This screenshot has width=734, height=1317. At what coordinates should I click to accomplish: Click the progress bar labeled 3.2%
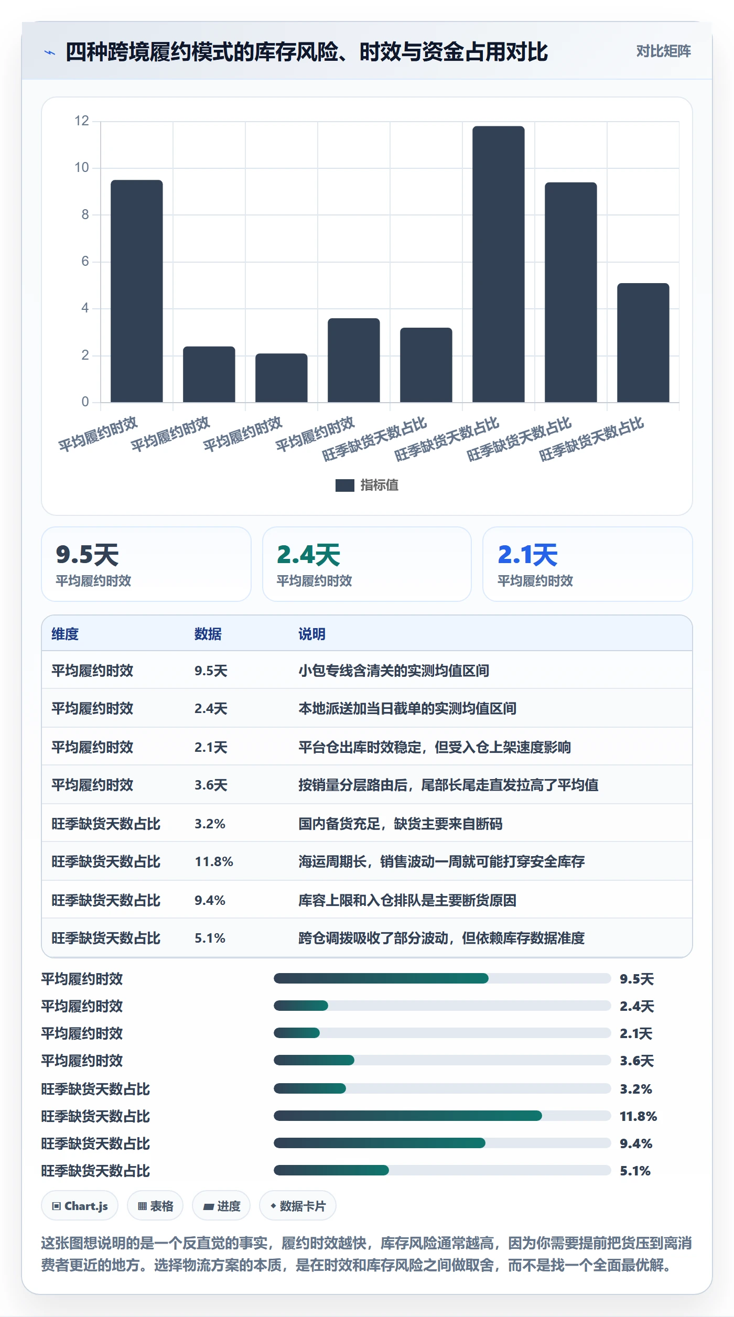[442, 1088]
